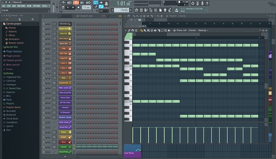Mute the Ride channel via green LED
276x159 pixels.
(x=44, y=78)
